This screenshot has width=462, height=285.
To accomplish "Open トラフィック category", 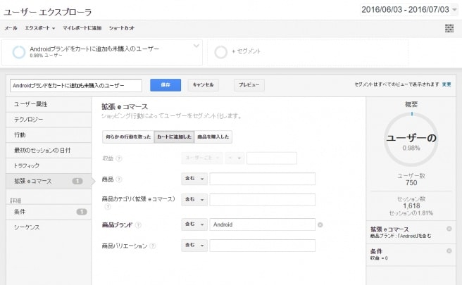I will [49, 165].
